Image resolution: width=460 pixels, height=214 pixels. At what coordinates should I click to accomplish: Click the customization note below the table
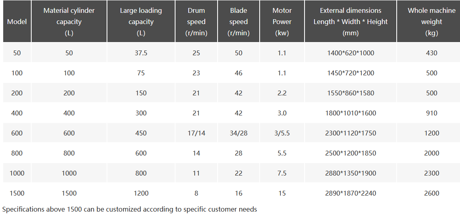point(129,209)
